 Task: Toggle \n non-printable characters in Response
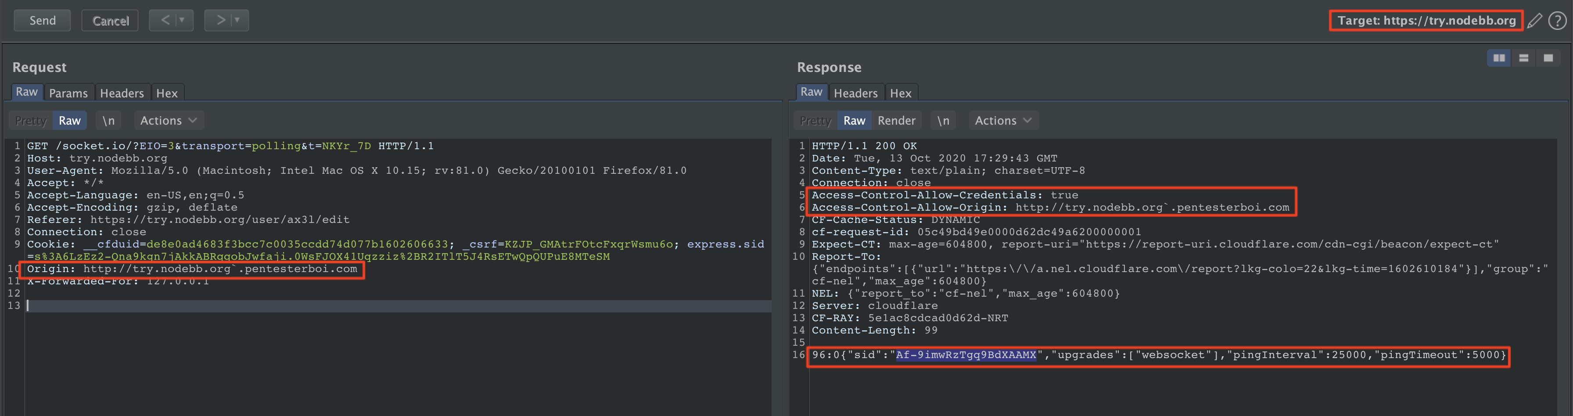coord(943,120)
